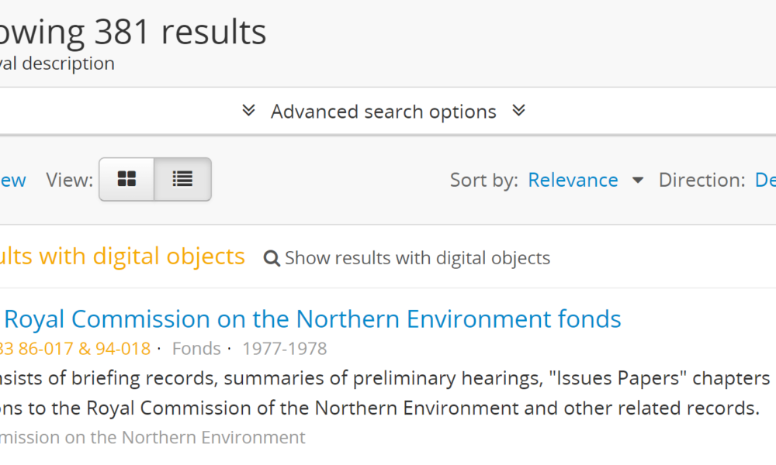Click left double-chevron beside Advanced search options
Screen dimensions: 776x465
click(x=249, y=111)
